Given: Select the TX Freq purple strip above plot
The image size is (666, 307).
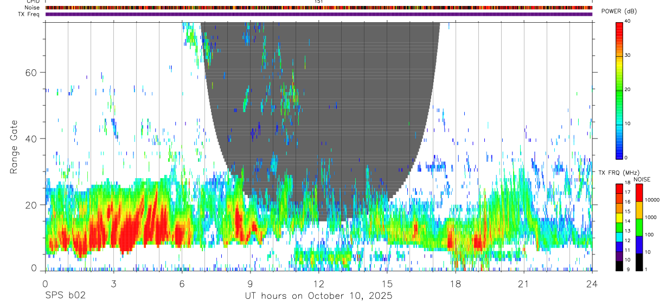Looking at the screenshot, I should point(318,14).
